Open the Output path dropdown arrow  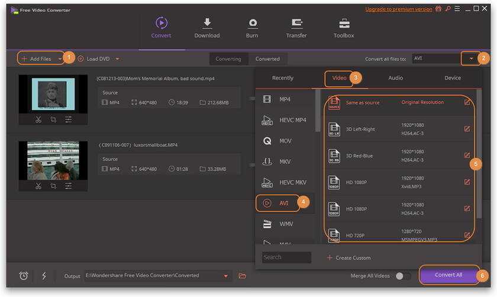point(225,276)
